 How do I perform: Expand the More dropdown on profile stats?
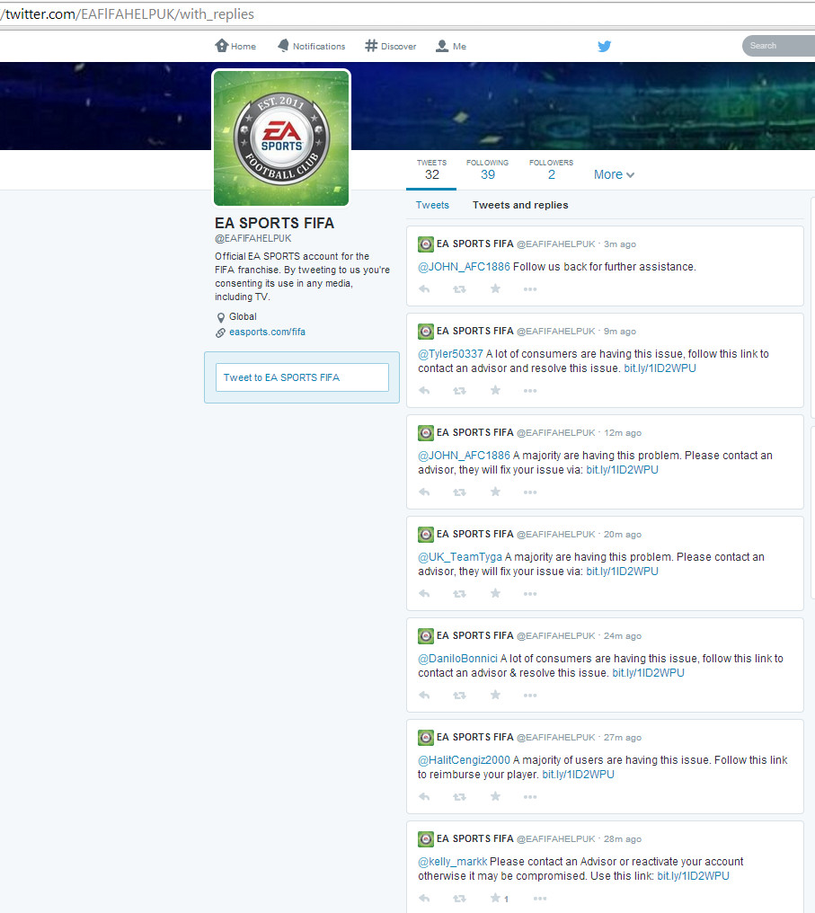[x=614, y=175]
